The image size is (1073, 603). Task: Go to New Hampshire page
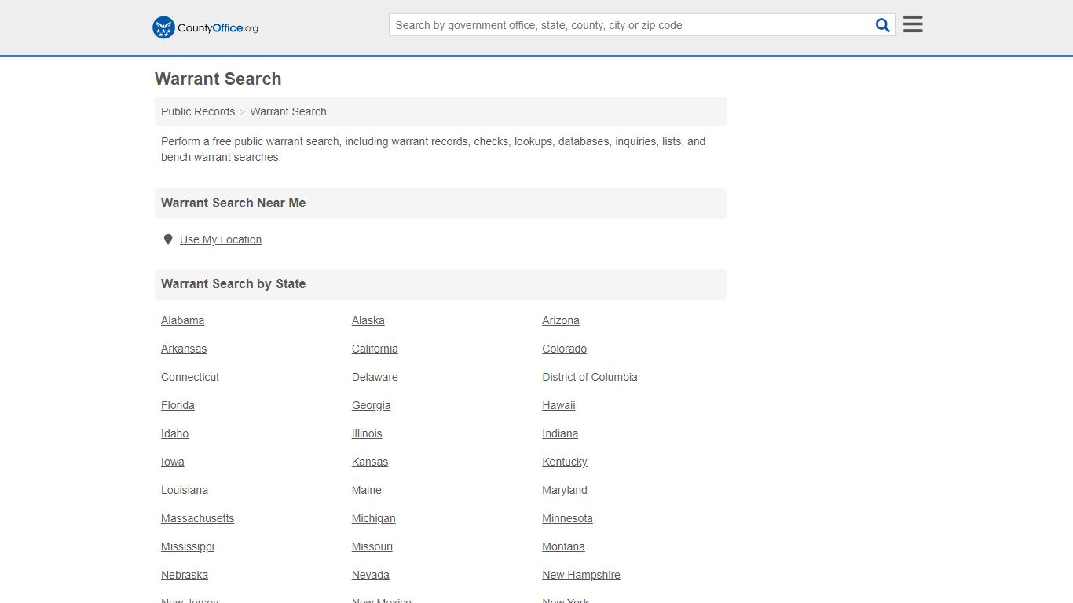581,575
